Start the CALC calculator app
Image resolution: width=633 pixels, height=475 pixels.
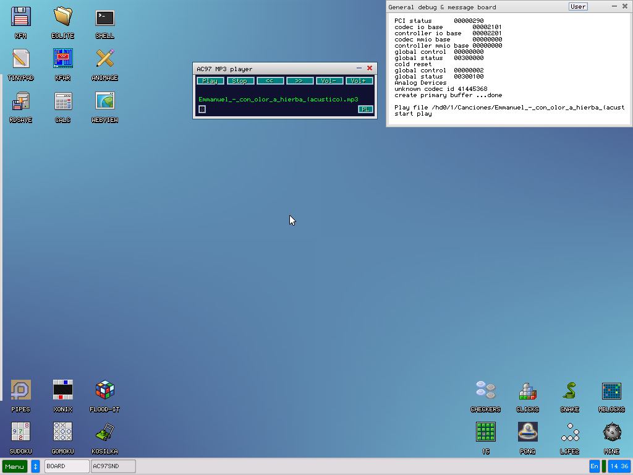tap(62, 101)
